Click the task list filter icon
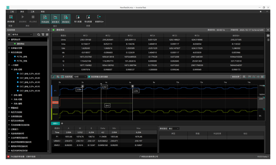Screen dimensions: 276x165 click(43, 35)
